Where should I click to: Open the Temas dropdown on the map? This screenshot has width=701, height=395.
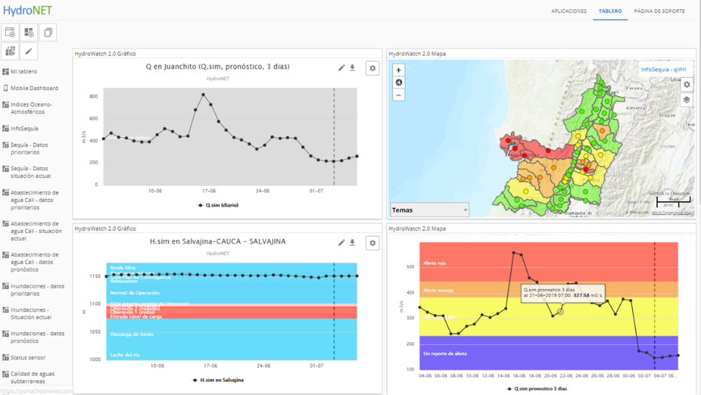(x=429, y=210)
